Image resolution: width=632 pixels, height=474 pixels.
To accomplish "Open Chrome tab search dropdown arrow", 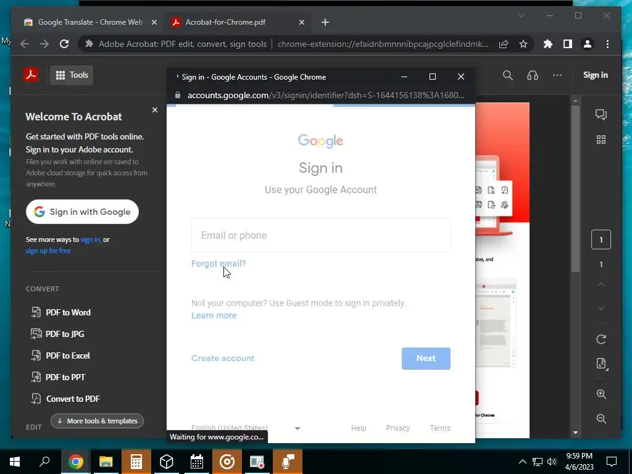I will pos(521,15).
